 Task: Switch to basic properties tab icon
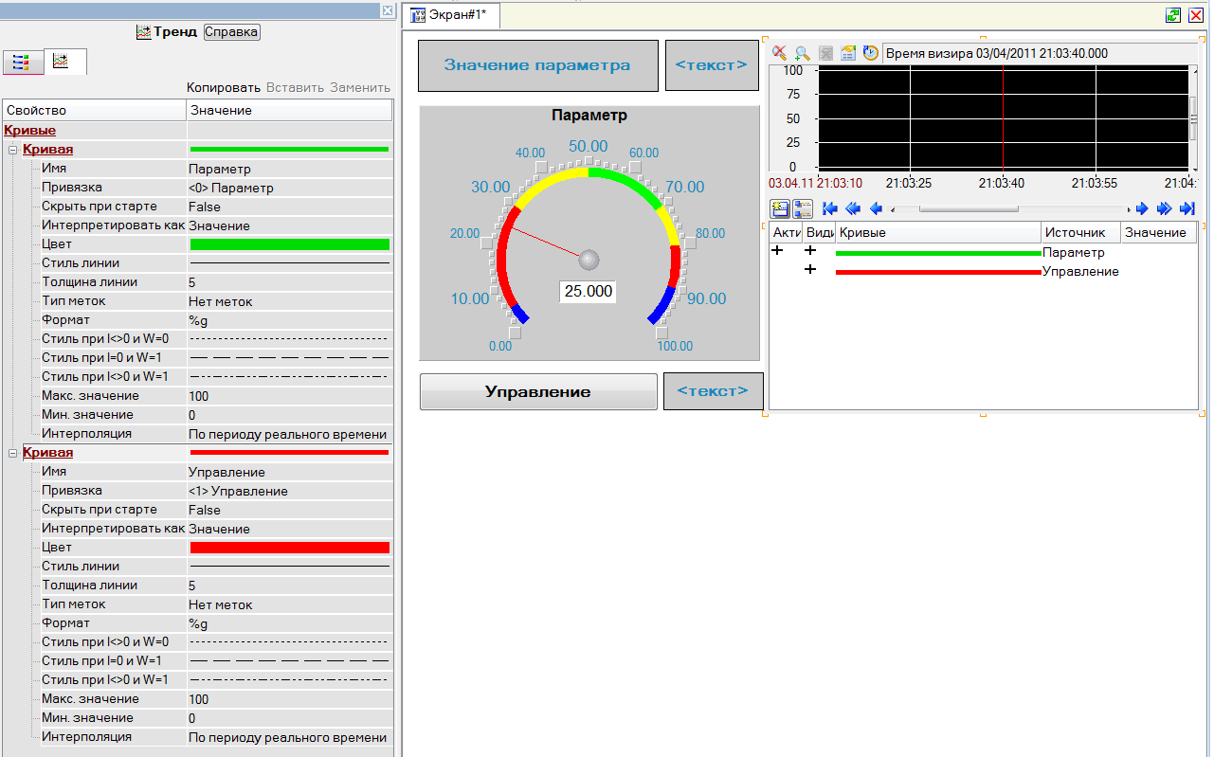tap(23, 63)
